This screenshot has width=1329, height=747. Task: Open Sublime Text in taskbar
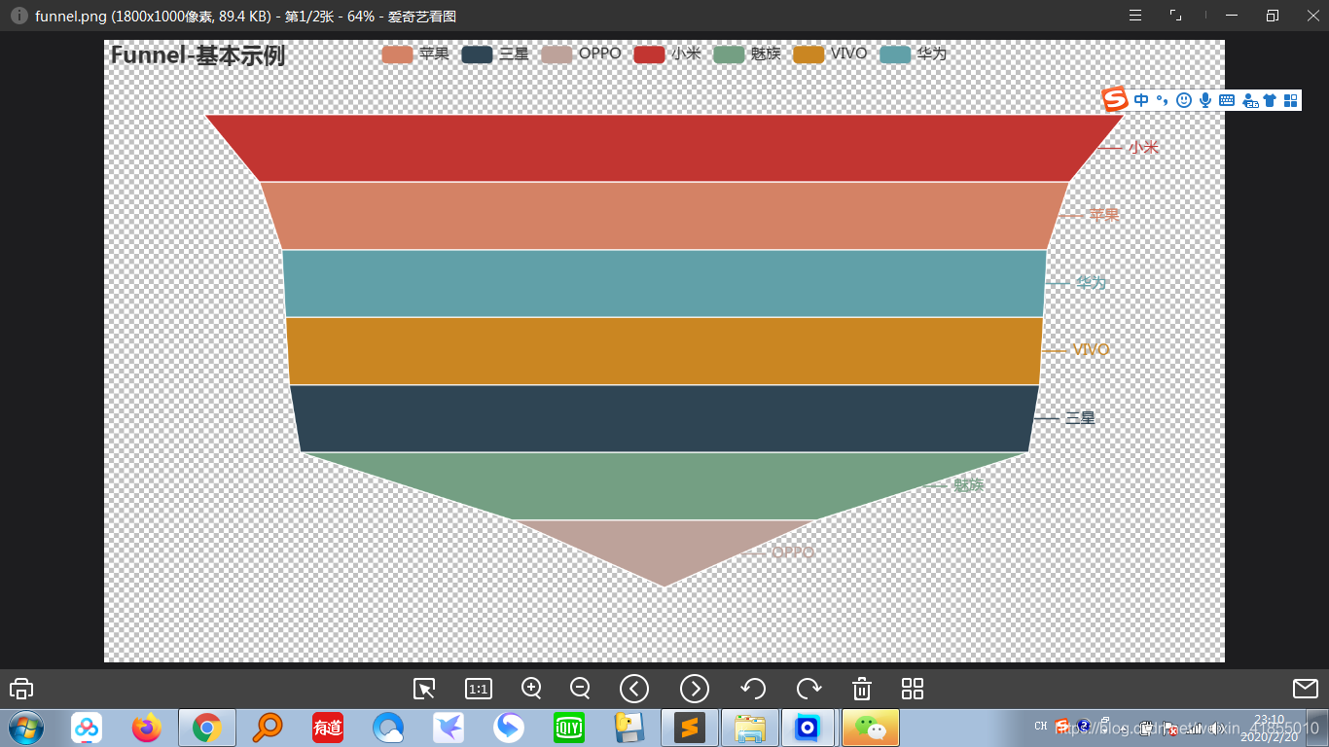[x=690, y=727]
